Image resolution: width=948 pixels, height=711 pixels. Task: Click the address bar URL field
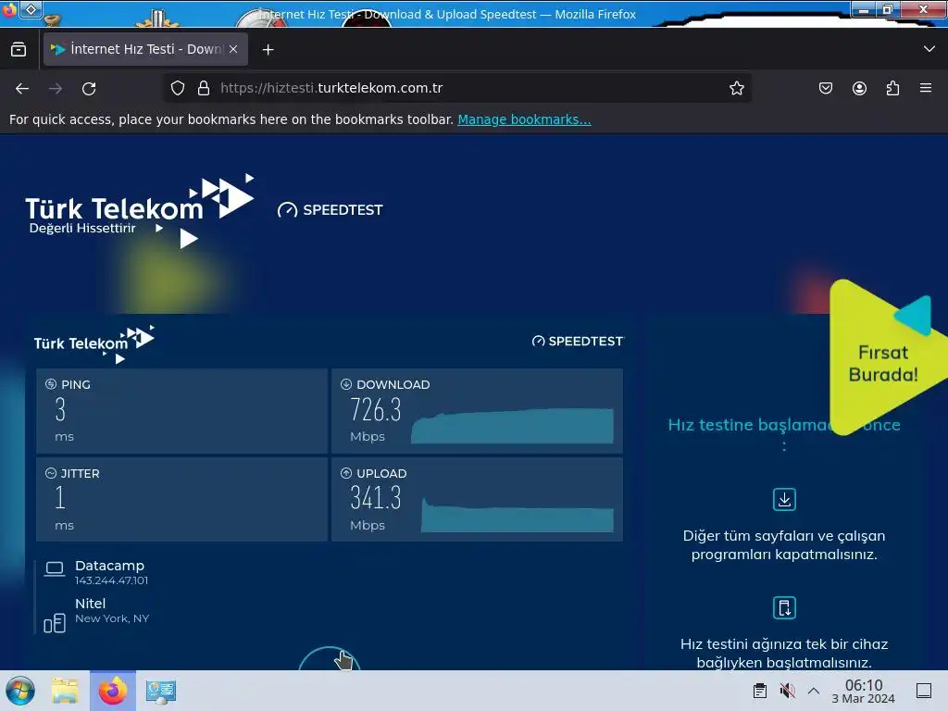click(x=456, y=88)
